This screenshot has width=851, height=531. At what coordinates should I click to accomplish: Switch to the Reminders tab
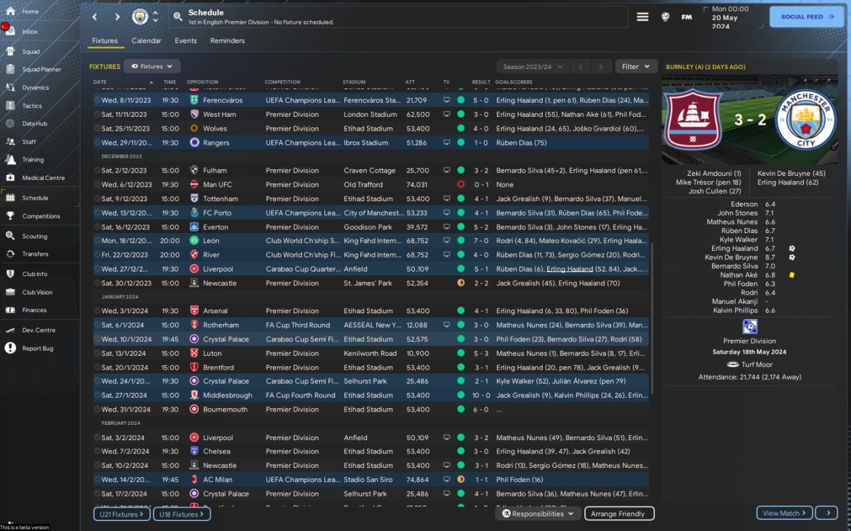pos(227,40)
